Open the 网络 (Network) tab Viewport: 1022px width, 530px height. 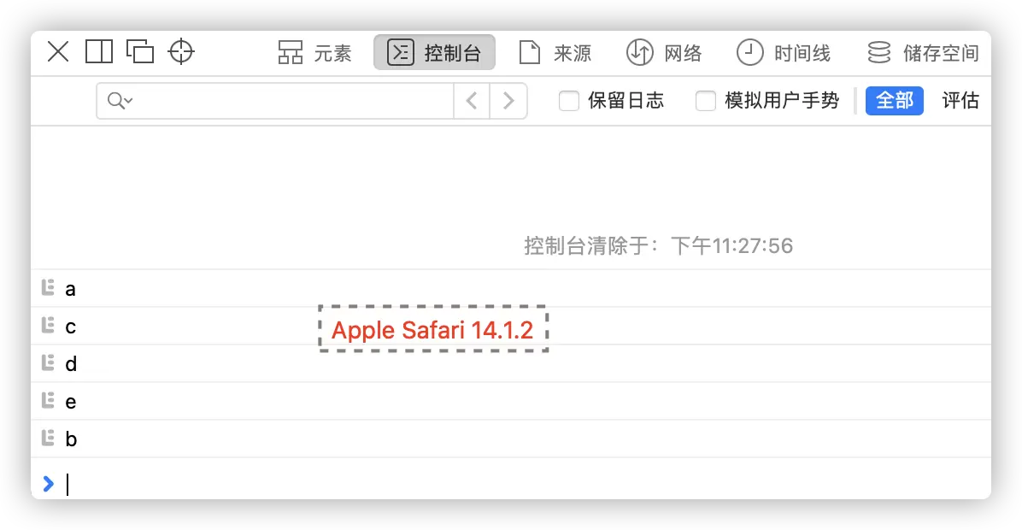tap(664, 53)
